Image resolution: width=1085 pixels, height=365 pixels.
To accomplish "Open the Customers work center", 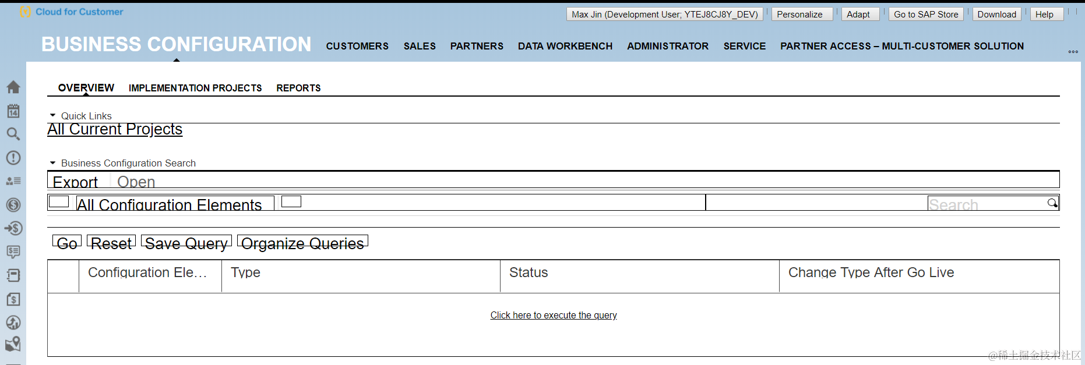I will click(357, 46).
